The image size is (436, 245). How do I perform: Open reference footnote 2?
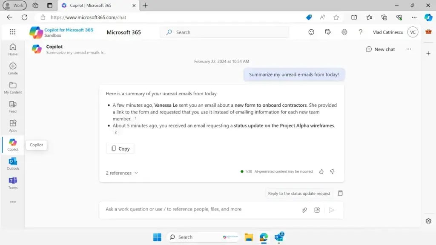pyautogui.click(x=116, y=132)
